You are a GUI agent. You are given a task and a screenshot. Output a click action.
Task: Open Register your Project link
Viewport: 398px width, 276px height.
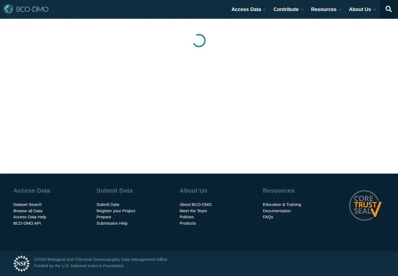tap(116, 211)
